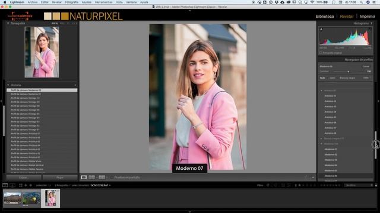Screen dimensions: 380x213
Task: Open Spotlight search in menu bar
Action: pos(362,2)
